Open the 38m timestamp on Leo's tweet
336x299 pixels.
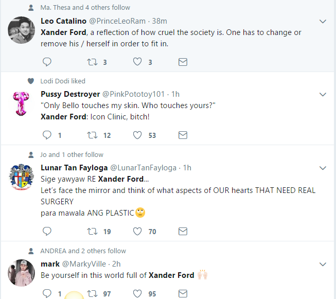pos(160,21)
